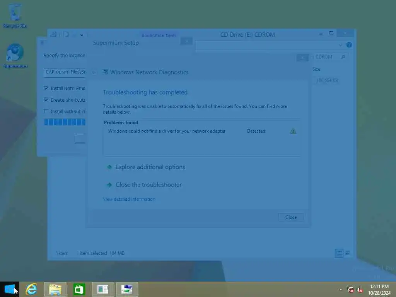Select the 106,564 KB size cell
The width and height of the screenshot is (396, 297).
point(327,80)
